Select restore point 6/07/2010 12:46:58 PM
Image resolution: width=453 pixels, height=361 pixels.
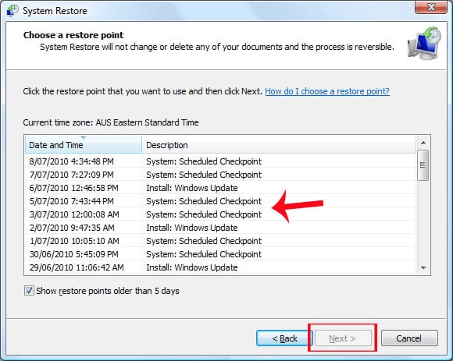coord(220,188)
